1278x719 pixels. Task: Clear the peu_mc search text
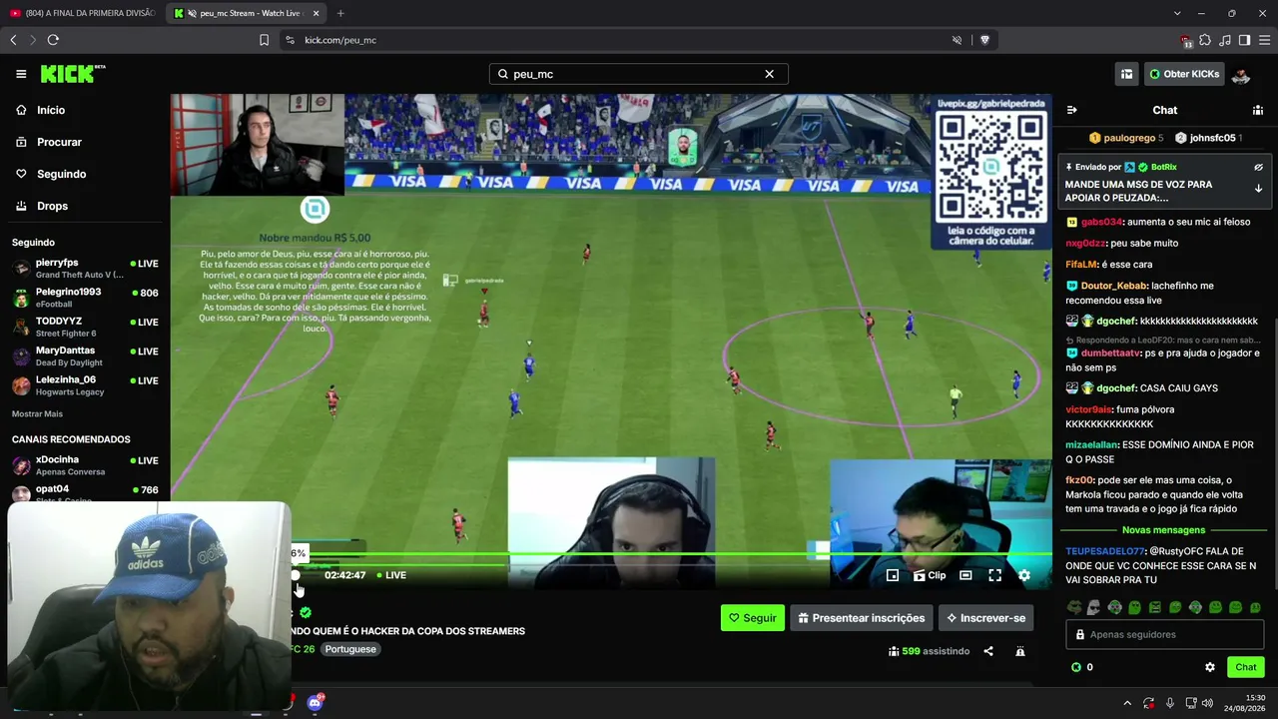tap(769, 74)
